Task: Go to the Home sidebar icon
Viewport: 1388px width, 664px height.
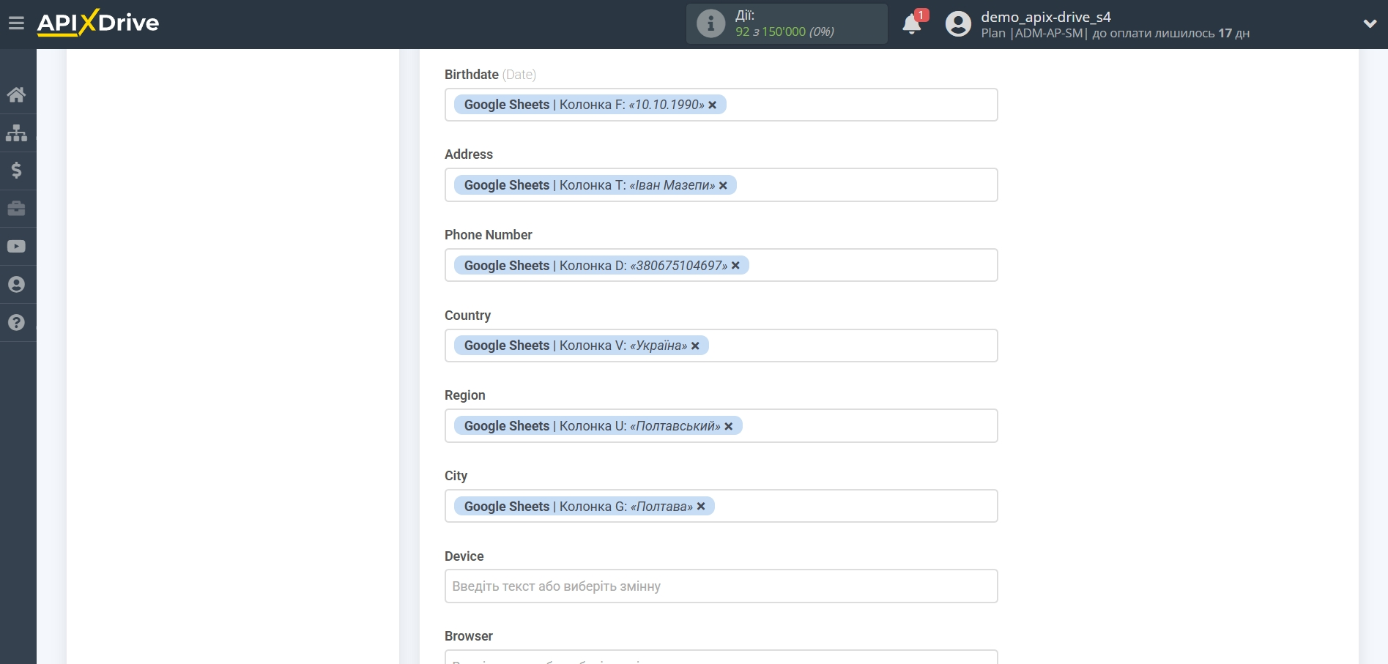Action: click(16, 94)
